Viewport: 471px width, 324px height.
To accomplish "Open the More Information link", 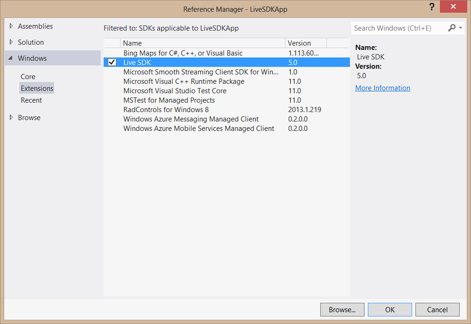I will 382,88.
